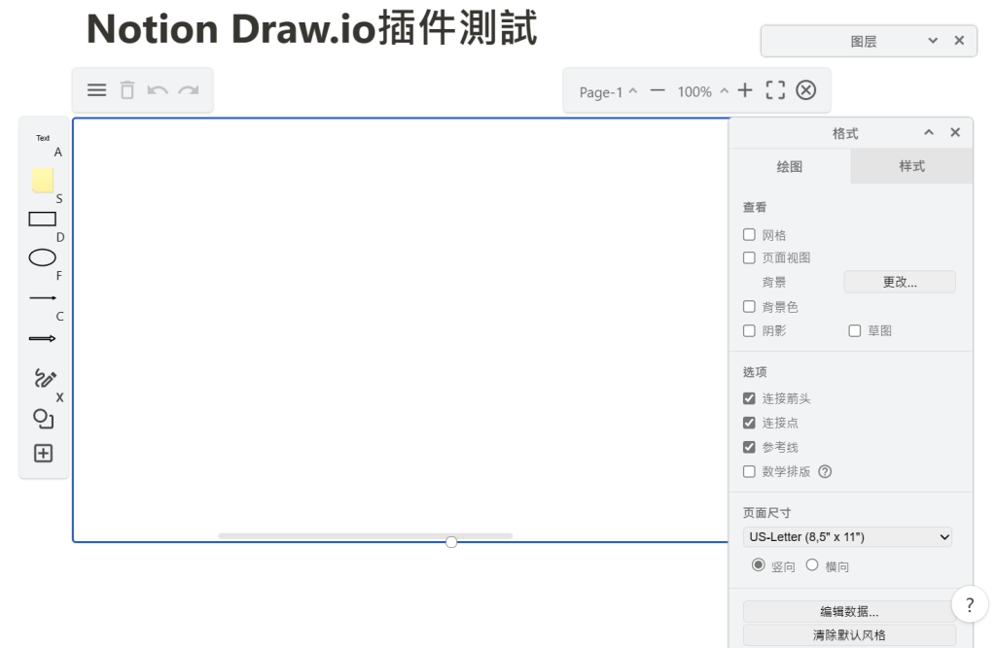Click the trash delete icon
Image resolution: width=995 pixels, height=648 pixels.
[x=126, y=90]
